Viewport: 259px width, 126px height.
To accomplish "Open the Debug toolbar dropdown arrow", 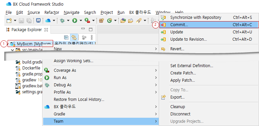I will click(68, 21).
